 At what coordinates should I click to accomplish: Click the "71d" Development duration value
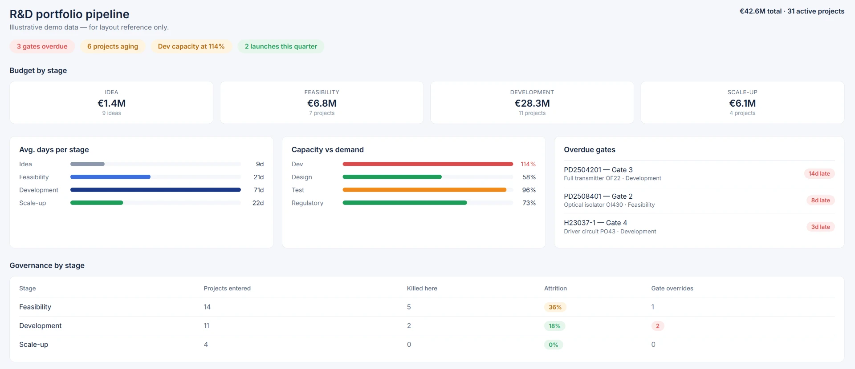(259, 190)
